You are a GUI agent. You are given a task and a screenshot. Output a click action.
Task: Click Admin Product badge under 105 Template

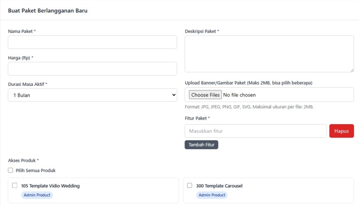(x=37, y=195)
